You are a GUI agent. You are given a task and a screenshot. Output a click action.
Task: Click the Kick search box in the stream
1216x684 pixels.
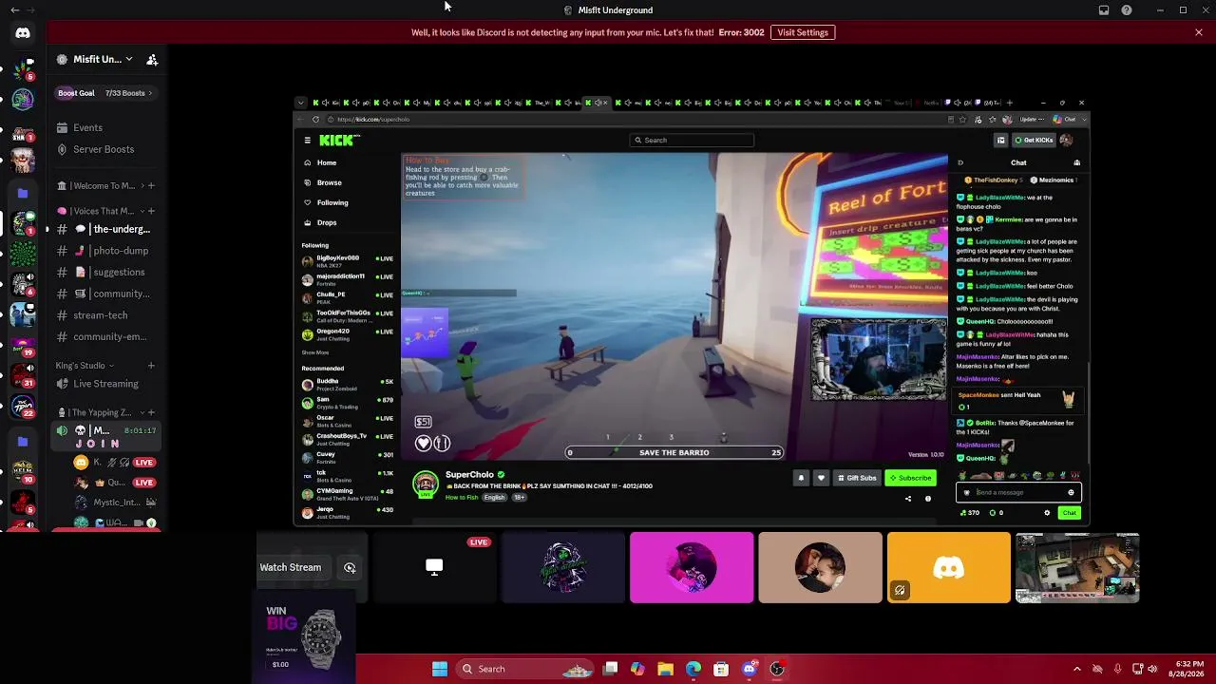coord(693,141)
